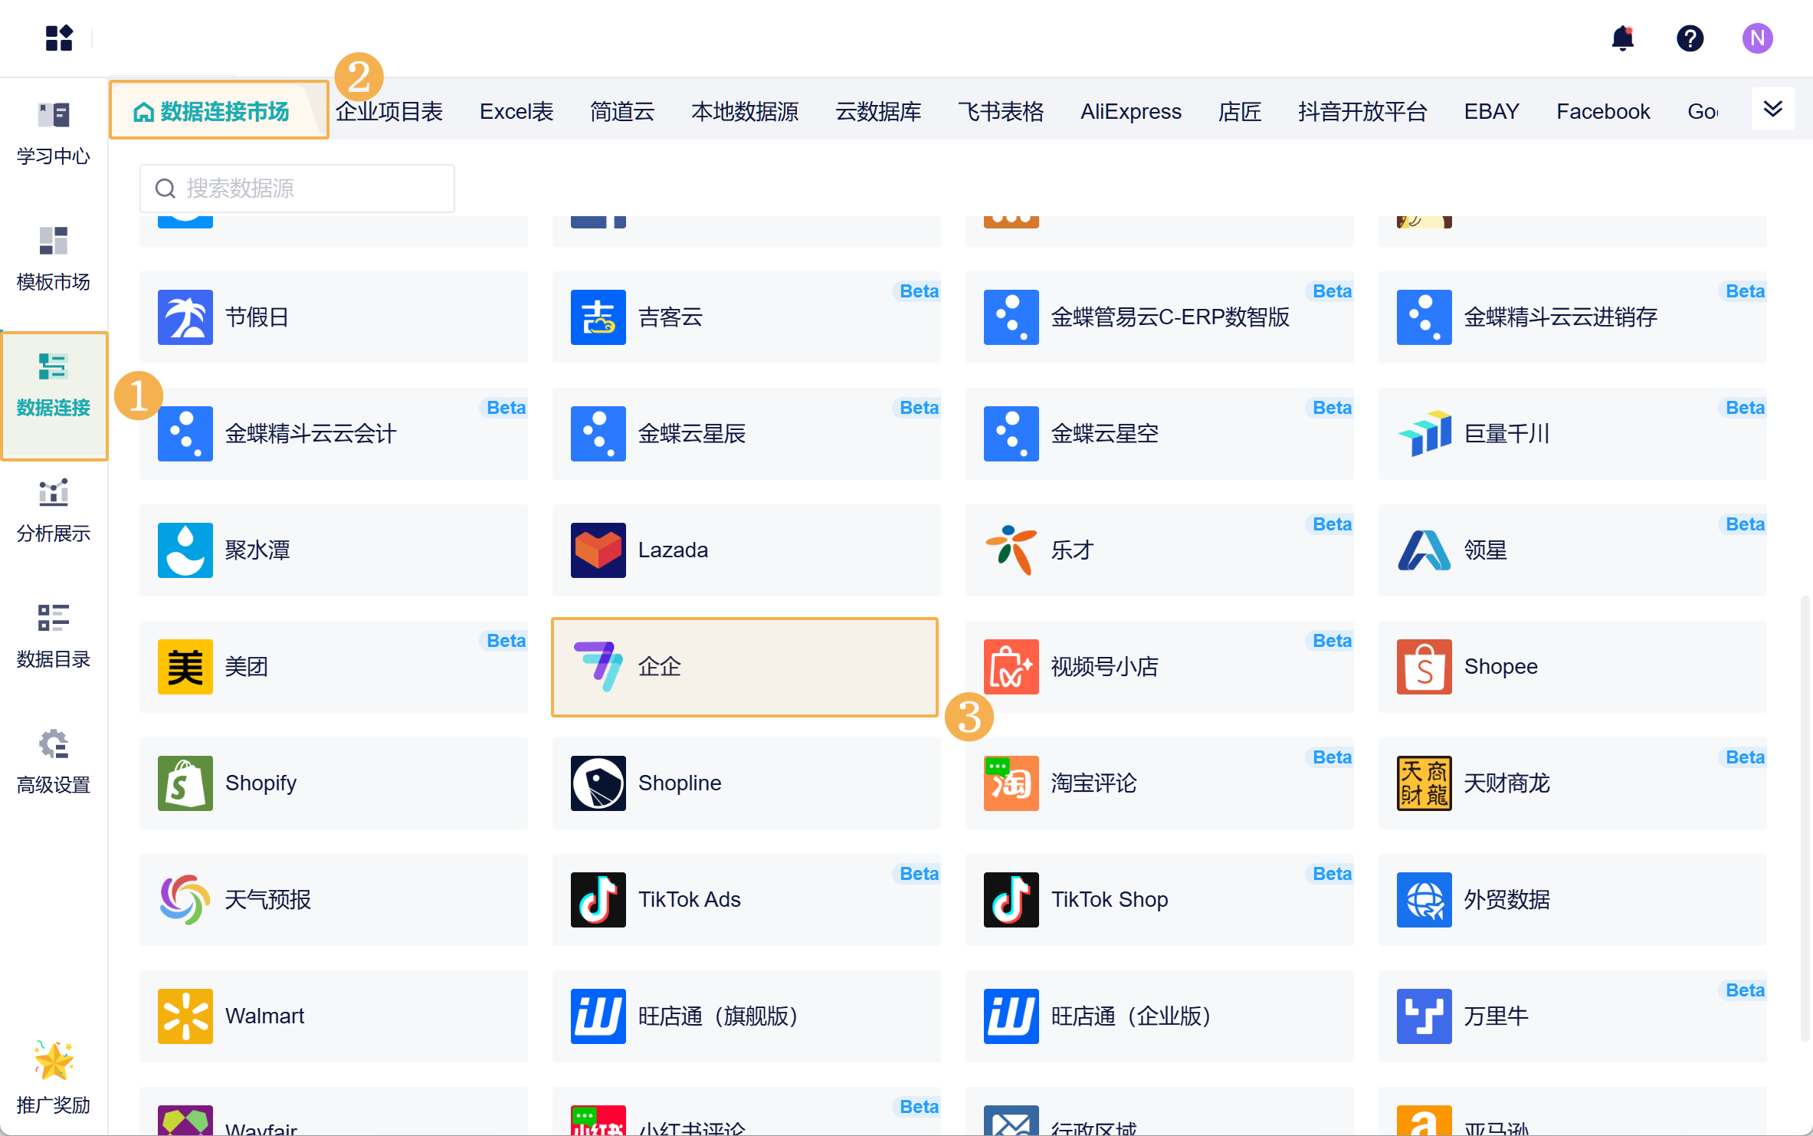Viewport: 1813px width, 1136px height.
Task: Open 模板市场 sidebar item
Action: click(54, 259)
